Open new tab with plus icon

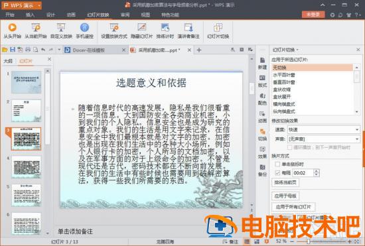point(199,50)
